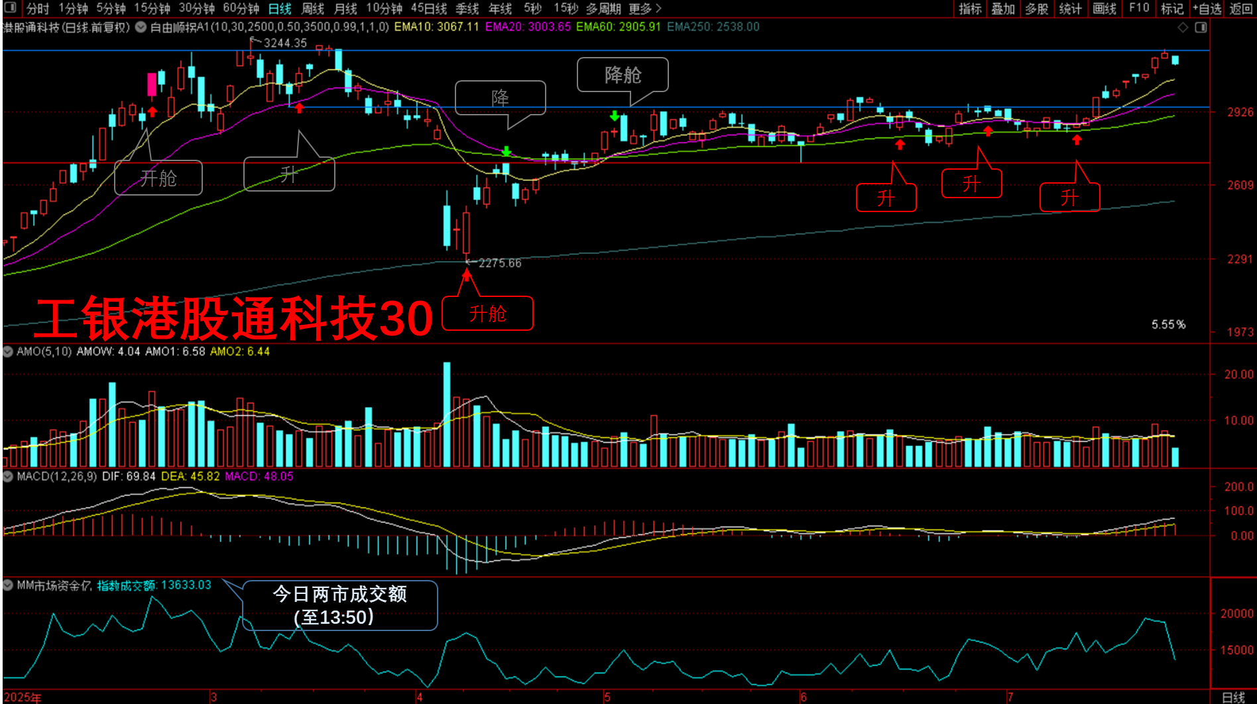
Task: Click the DIF: 69.84 value
Action: coord(129,476)
